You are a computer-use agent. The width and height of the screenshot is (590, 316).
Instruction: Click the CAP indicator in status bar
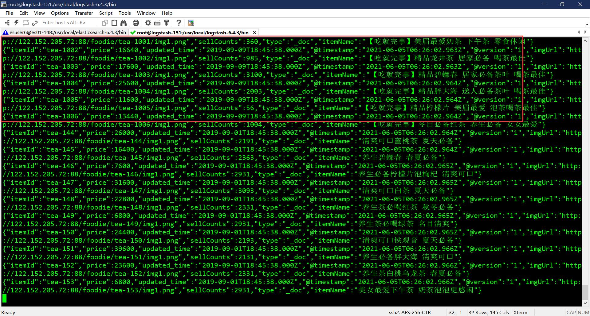(x=571, y=312)
